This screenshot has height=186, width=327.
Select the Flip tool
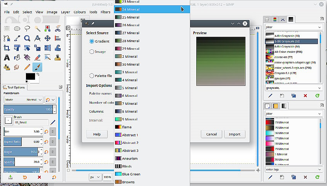pos(48,48)
